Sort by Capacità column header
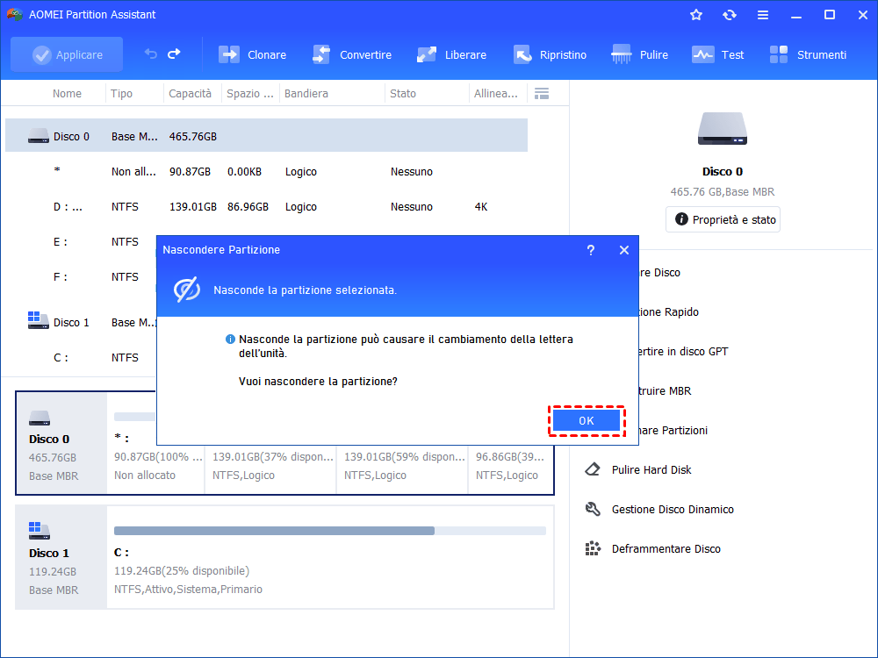The image size is (878, 658). 190,94
